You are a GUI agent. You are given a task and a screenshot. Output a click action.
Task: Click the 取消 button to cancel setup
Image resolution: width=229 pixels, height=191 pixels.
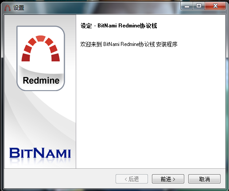click(x=204, y=179)
